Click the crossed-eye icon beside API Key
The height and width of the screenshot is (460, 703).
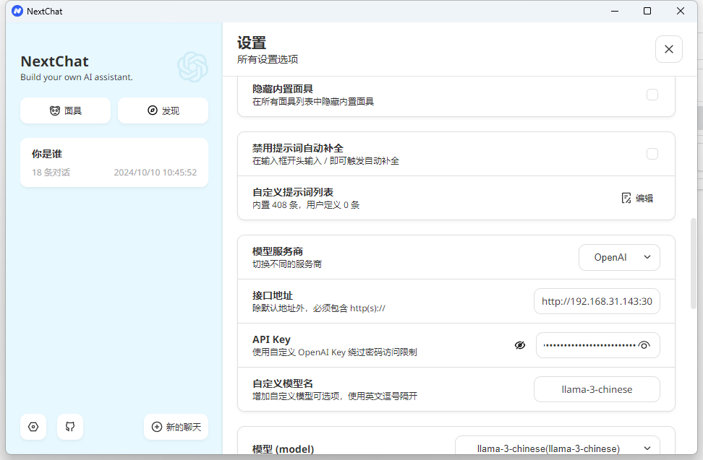pos(520,345)
